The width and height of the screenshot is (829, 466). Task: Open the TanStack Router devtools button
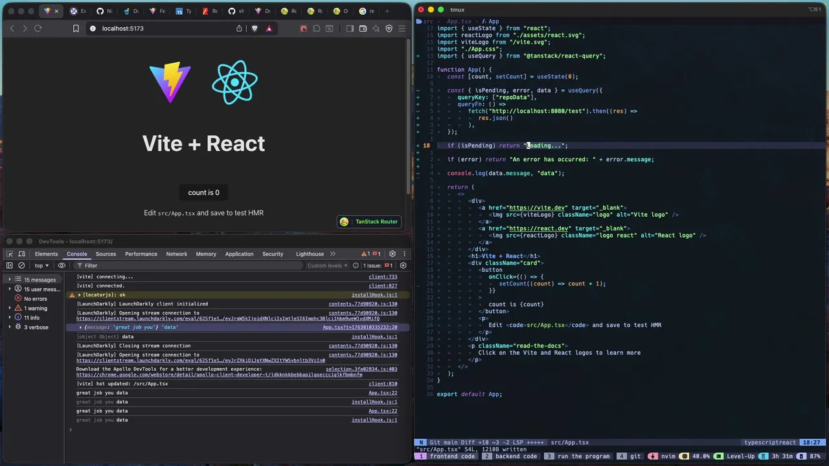pyautogui.click(x=369, y=221)
